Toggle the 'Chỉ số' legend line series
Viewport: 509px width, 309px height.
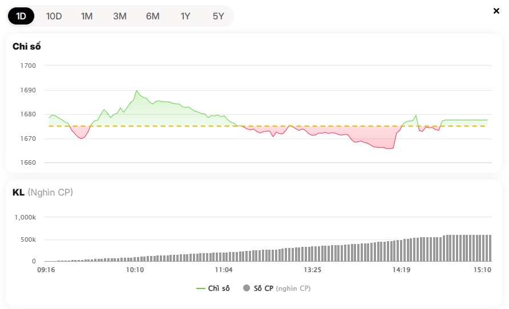[x=213, y=288]
